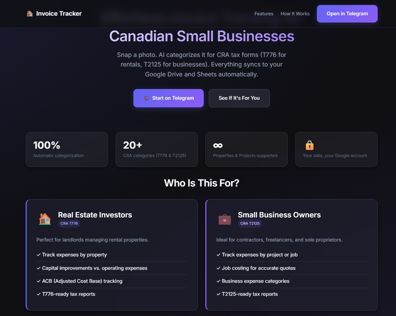Click the Open in Telegram header button
The image size is (396, 316).
tap(347, 13)
